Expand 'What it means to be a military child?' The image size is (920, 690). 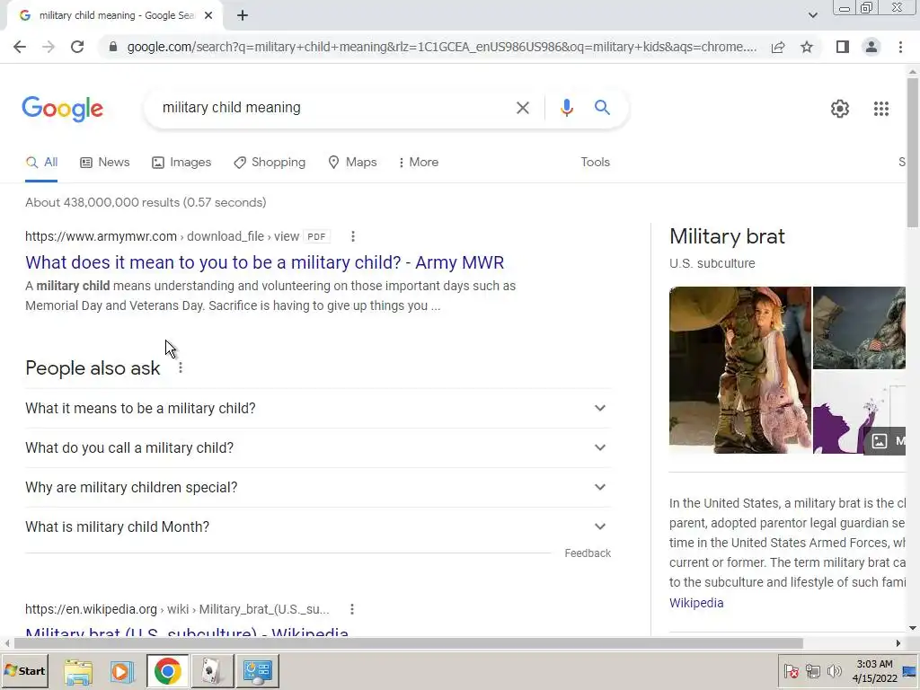(x=317, y=409)
